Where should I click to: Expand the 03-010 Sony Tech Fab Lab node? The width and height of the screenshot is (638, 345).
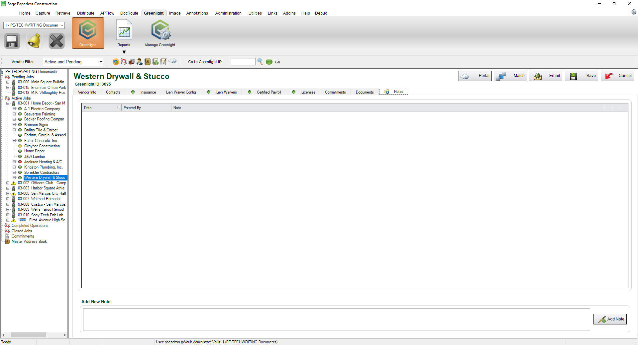pyautogui.click(x=8, y=215)
